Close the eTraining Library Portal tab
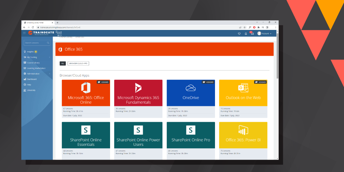 coord(52,23)
